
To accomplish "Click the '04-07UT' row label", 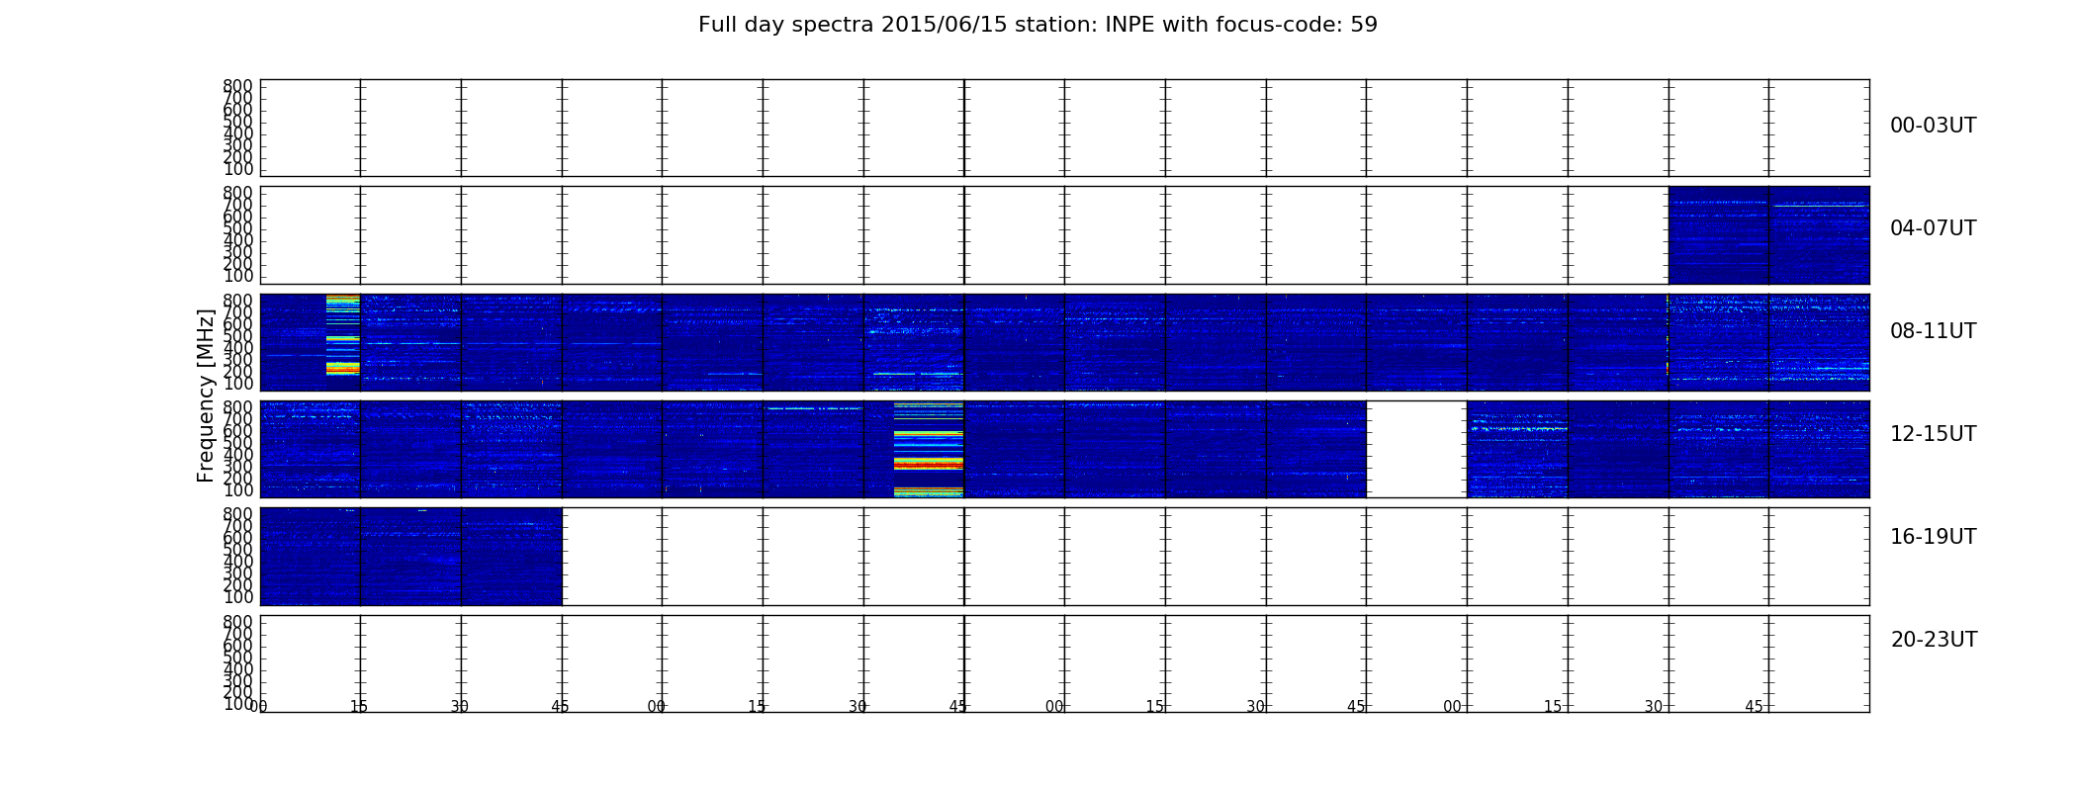I will point(1933,228).
